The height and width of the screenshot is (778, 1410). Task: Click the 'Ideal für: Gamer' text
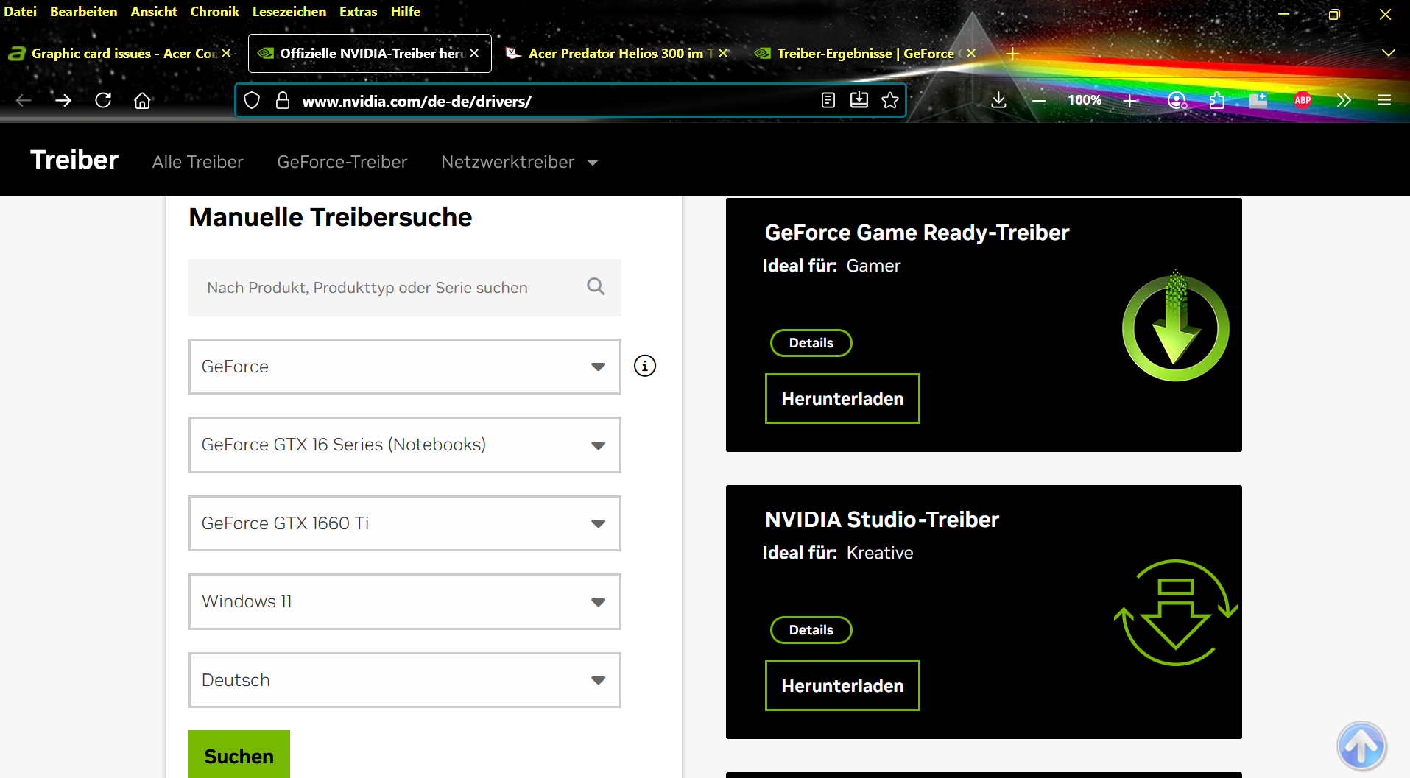pyautogui.click(x=831, y=266)
